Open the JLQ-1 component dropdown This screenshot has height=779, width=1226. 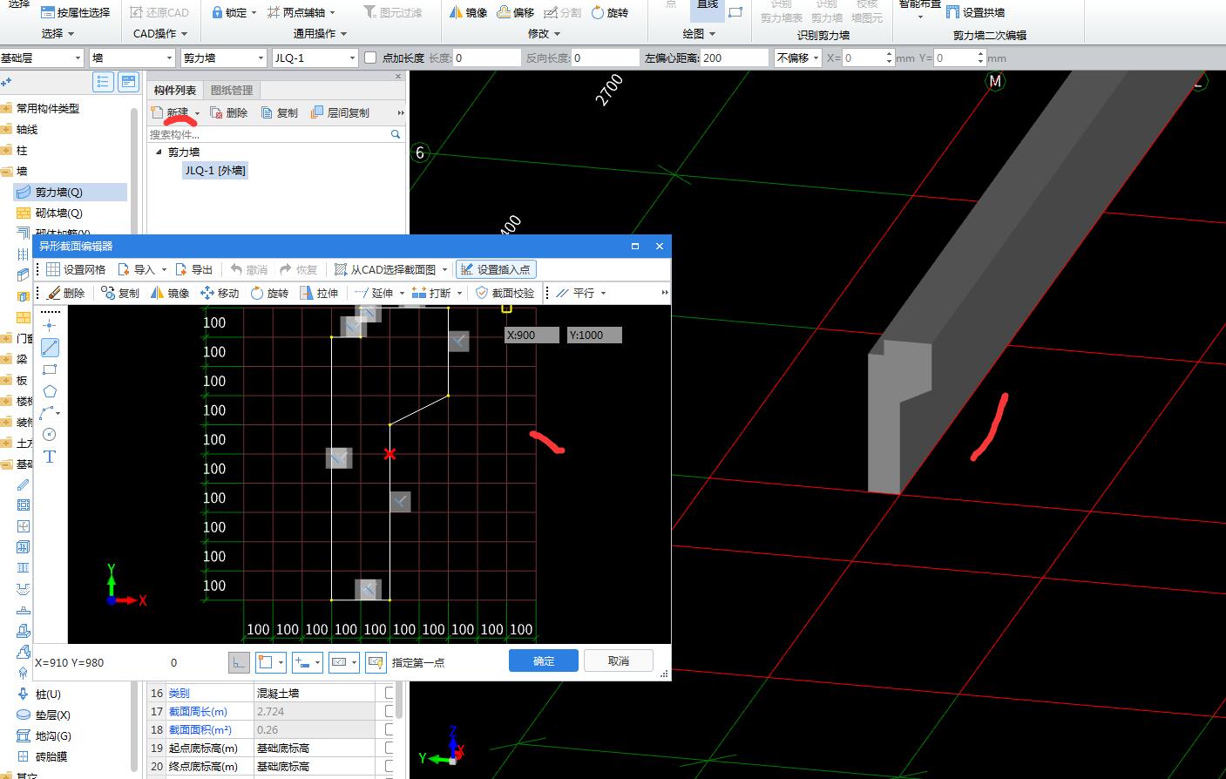coord(352,58)
